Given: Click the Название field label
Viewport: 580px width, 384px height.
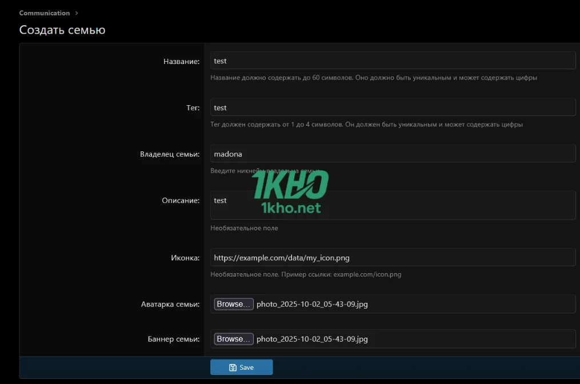Looking at the screenshot, I should 181,61.
